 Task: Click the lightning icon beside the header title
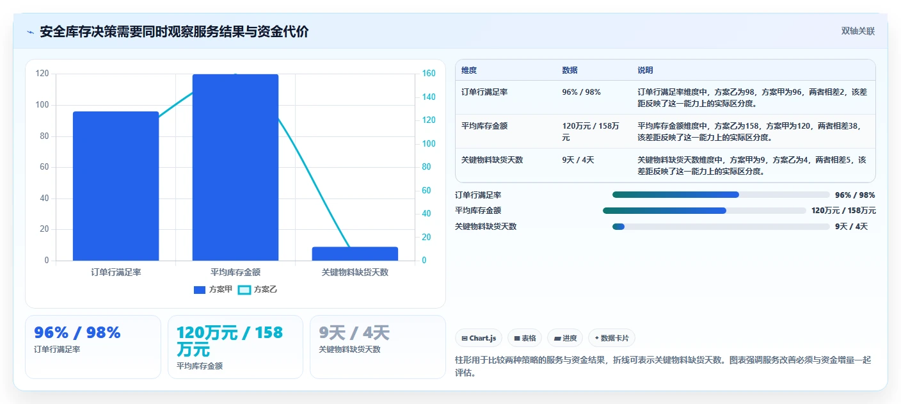click(31, 32)
